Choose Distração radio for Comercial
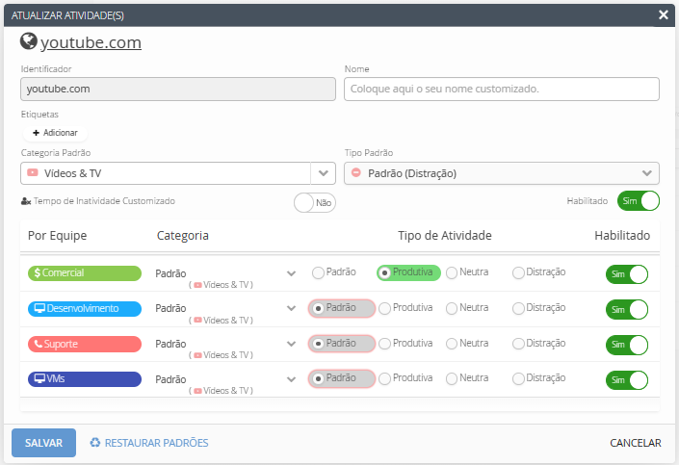This screenshot has height=465, width=679. 518,272
